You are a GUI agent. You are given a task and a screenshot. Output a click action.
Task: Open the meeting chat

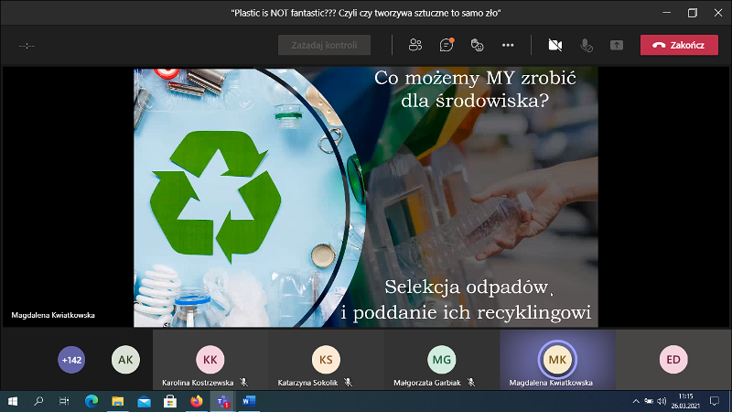pos(447,45)
